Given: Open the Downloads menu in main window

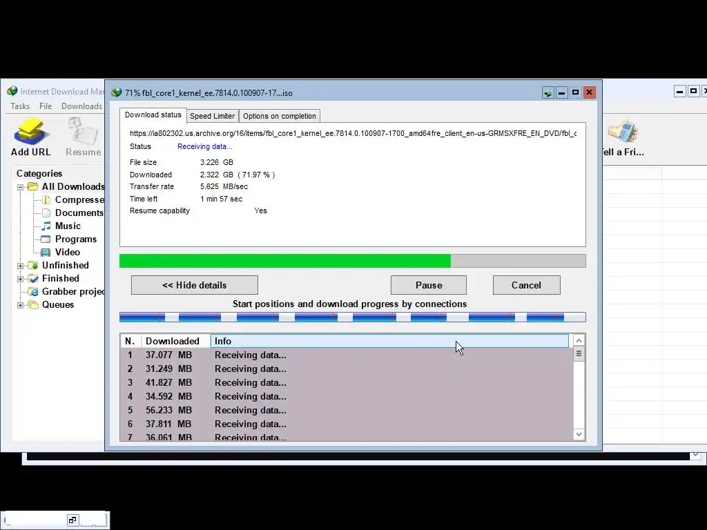Looking at the screenshot, I should coord(81,106).
